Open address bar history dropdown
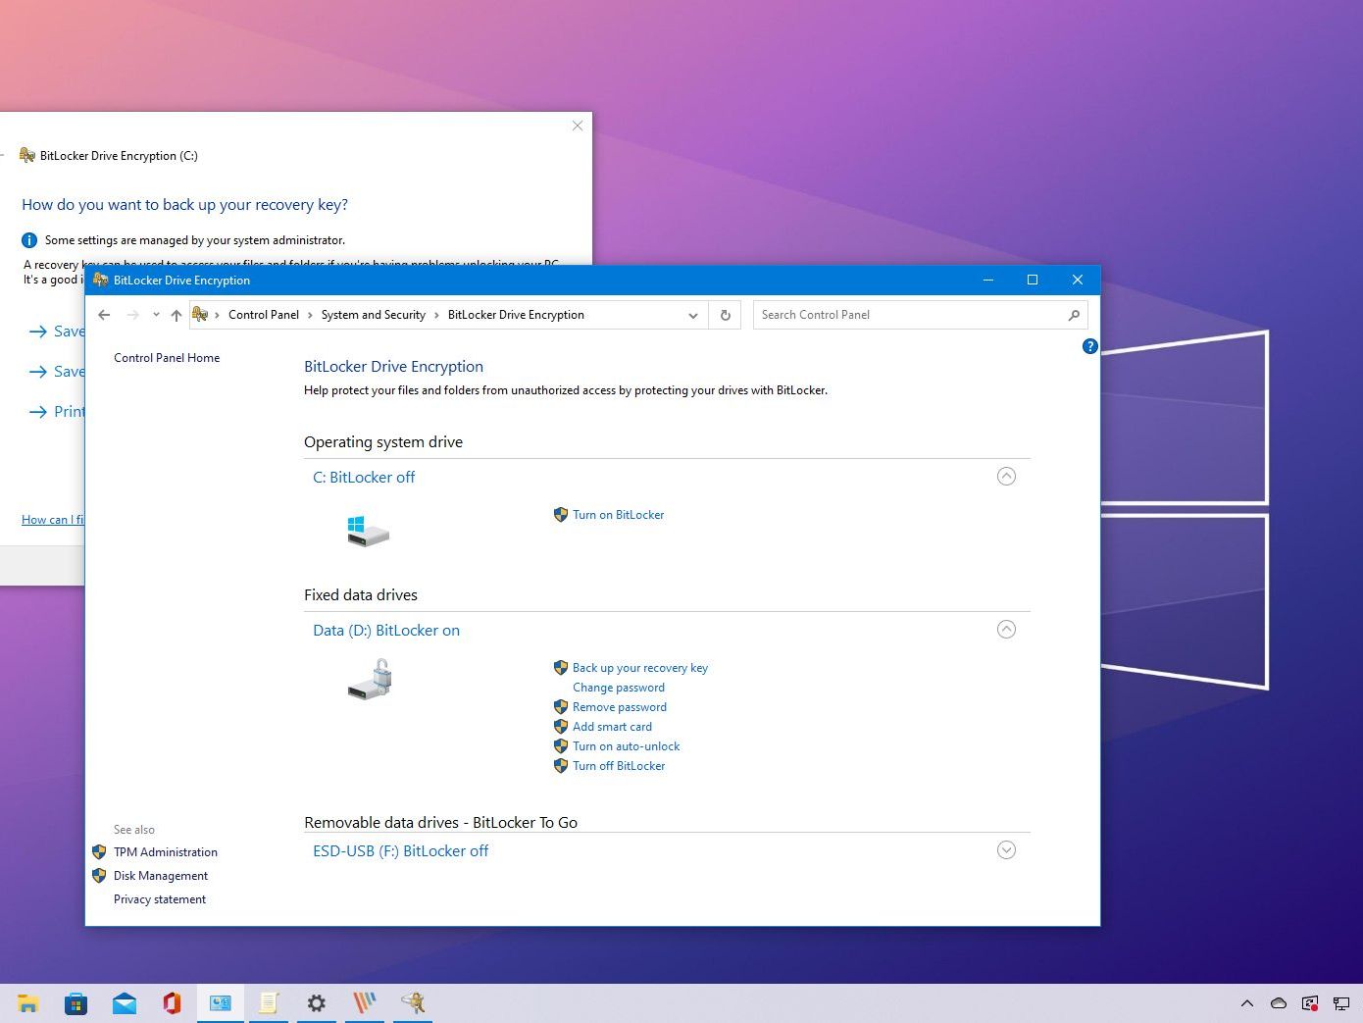1363x1023 pixels. point(693,315)
